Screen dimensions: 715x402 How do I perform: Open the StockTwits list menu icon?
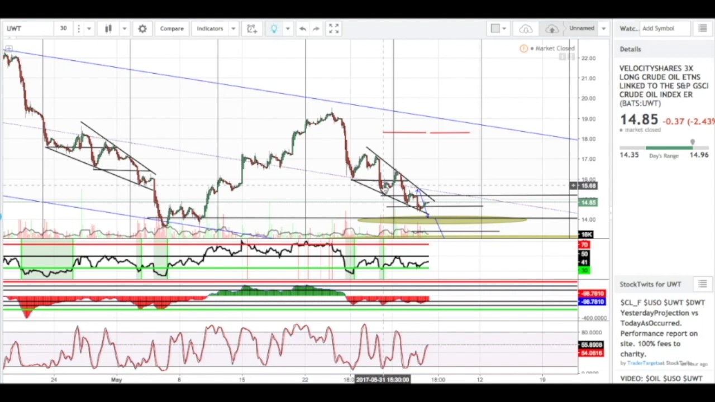coord(702,284)
